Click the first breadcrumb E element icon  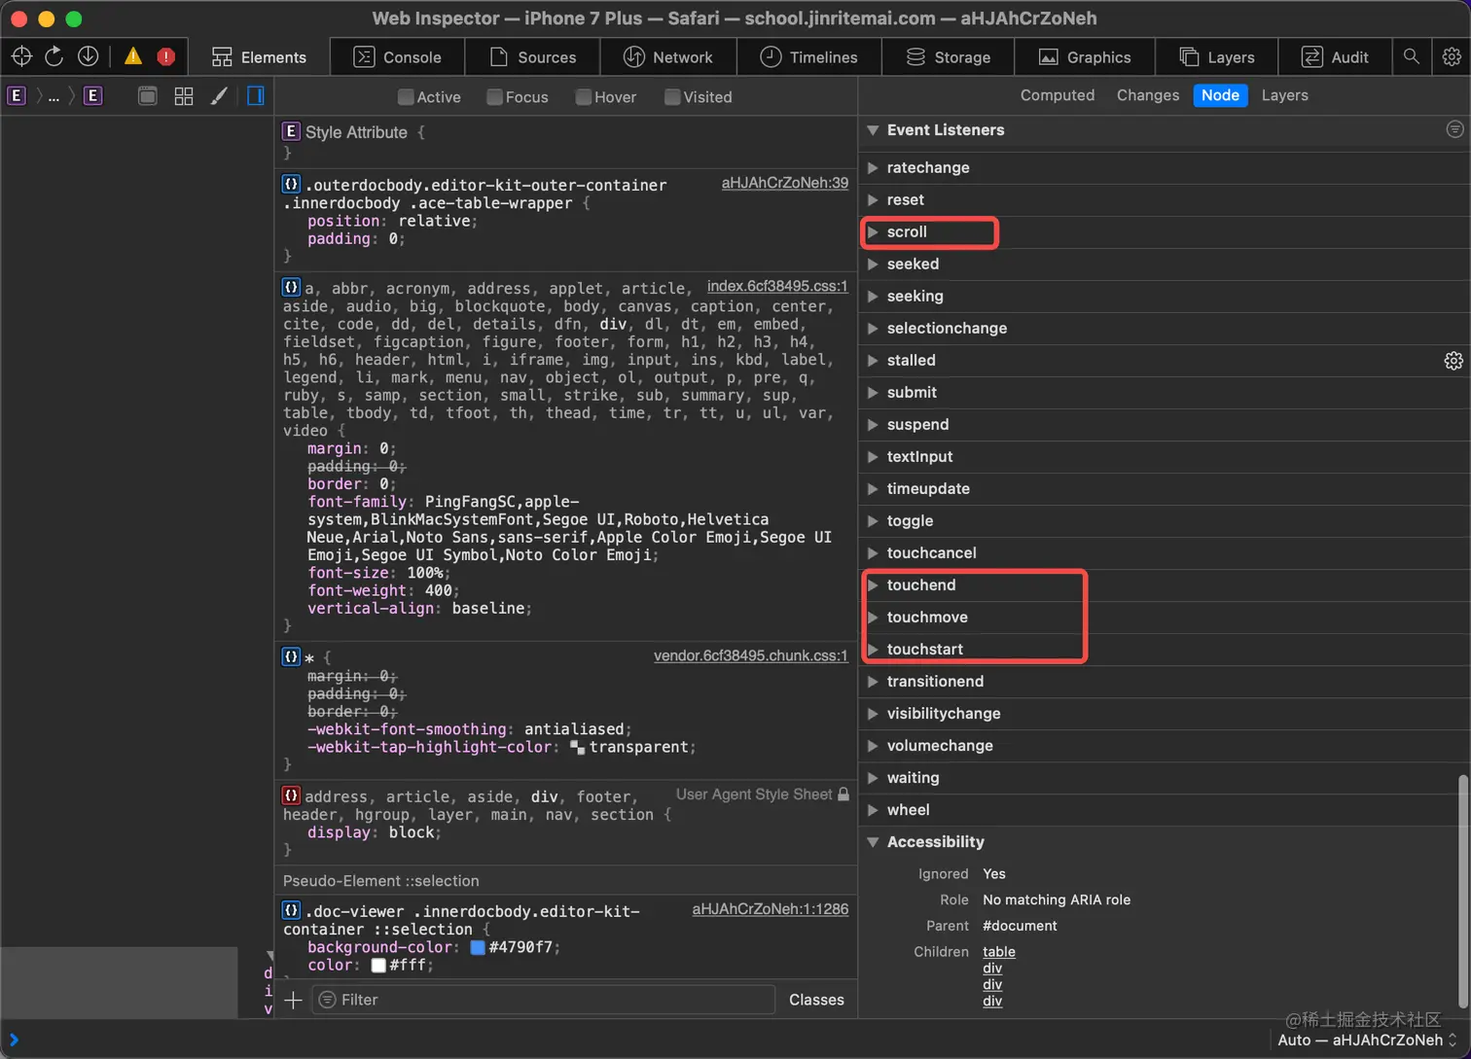click(17, 95)
